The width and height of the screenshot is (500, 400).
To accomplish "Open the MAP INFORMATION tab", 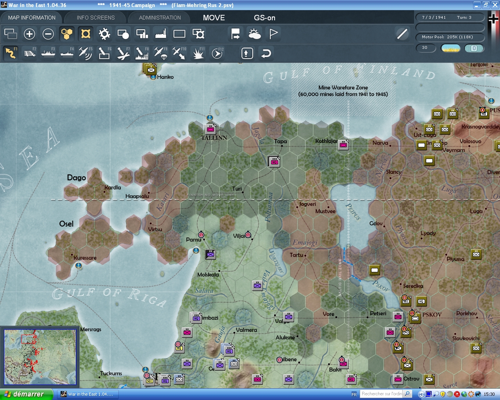I will 32,18.
